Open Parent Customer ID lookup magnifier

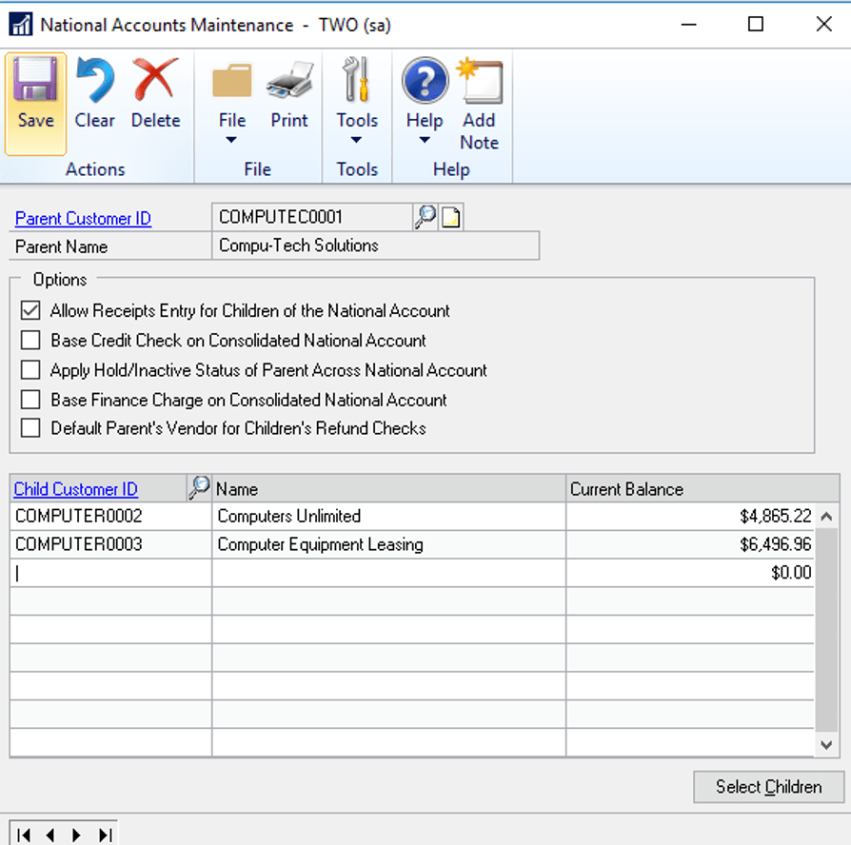[425, 218]
